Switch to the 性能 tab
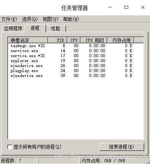 pyautogui.click(x=56, y=28)
